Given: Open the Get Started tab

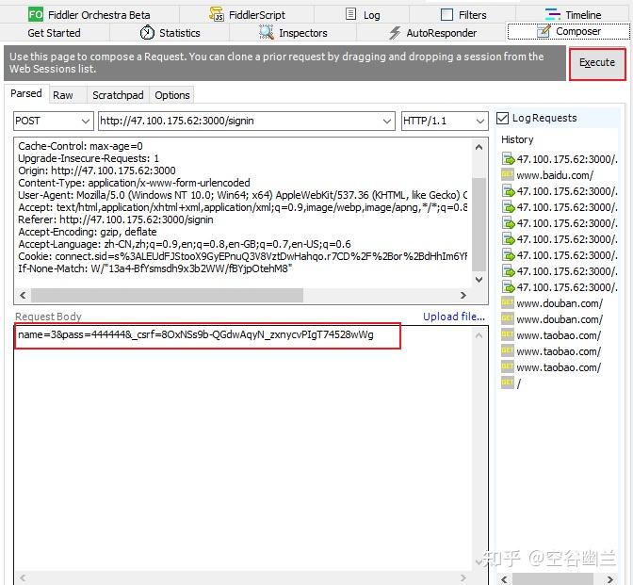Looking at the screenshot, I should coord(54,33).
